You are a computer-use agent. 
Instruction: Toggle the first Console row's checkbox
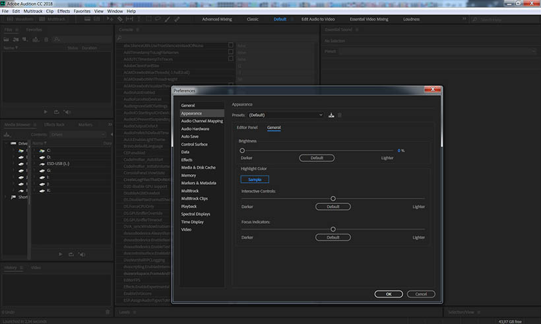point(231,45)
